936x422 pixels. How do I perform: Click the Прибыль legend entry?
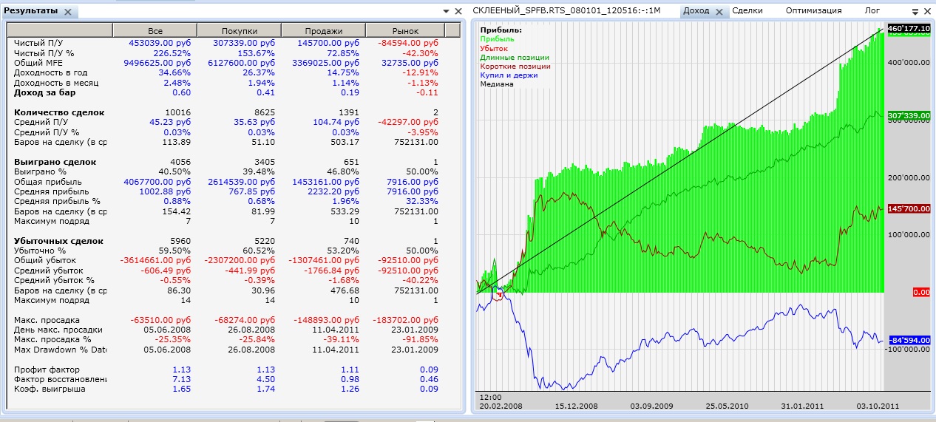coord(497,39)
